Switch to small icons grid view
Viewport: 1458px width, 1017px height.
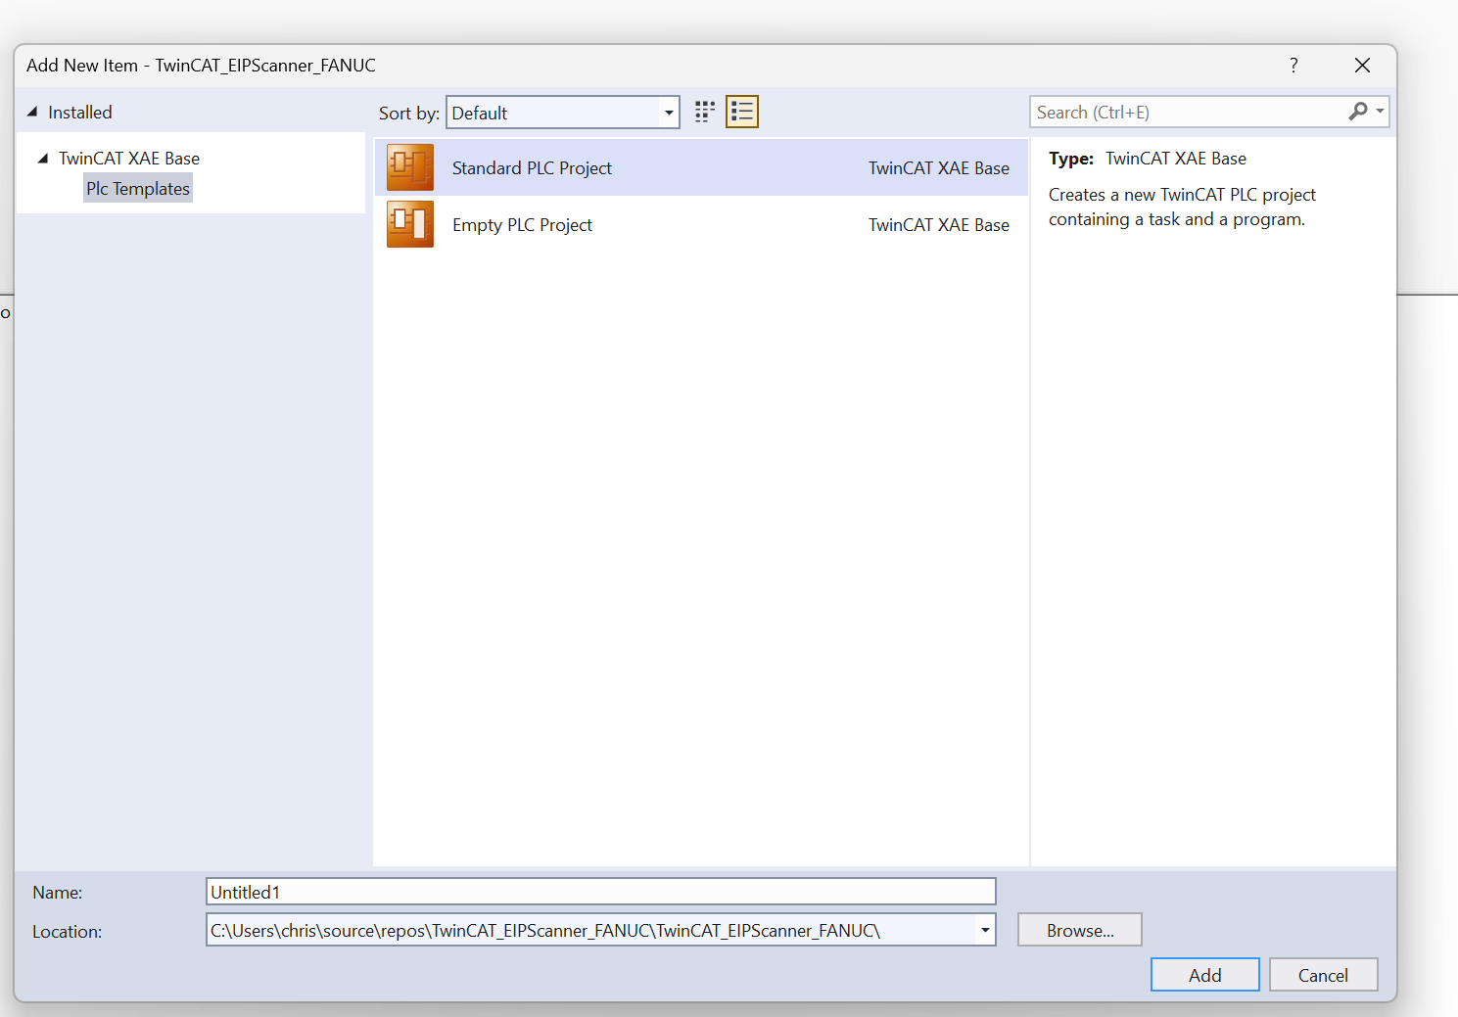point(705,112)
